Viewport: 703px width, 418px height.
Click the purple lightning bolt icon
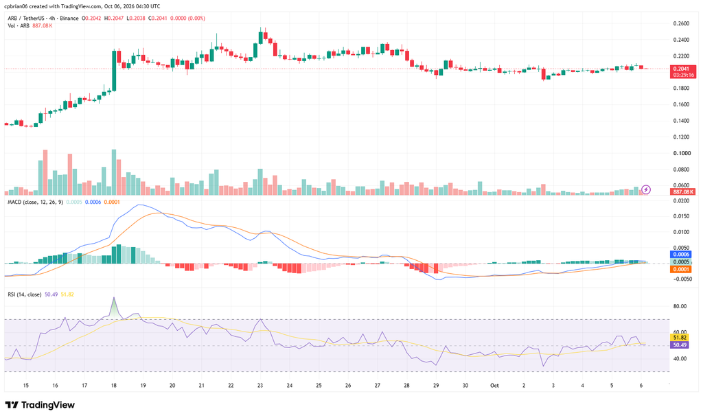click(x=645, y=189)
